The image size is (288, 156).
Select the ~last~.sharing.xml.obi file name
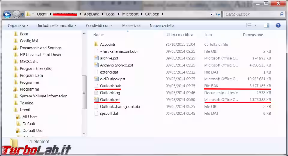coord(119,51)
